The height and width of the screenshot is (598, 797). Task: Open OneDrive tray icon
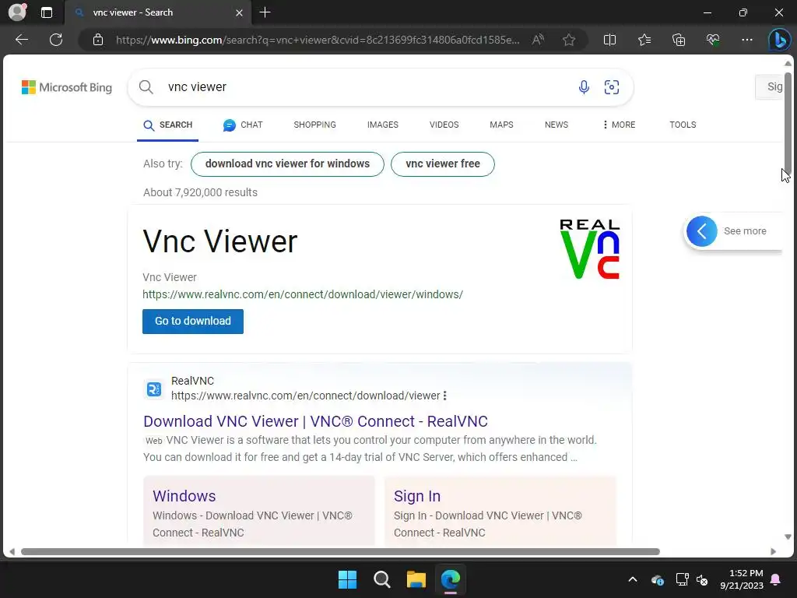pyautogui.click(x=657, y=579)
